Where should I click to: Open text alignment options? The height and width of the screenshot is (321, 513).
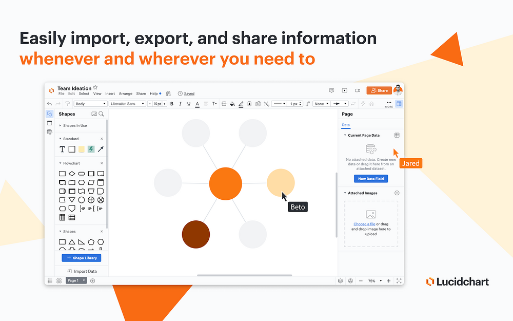tap(206, 104)
